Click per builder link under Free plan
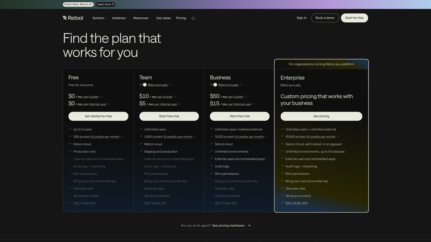The height and width of the screenshot is (242, 431). tap(91, 97)
